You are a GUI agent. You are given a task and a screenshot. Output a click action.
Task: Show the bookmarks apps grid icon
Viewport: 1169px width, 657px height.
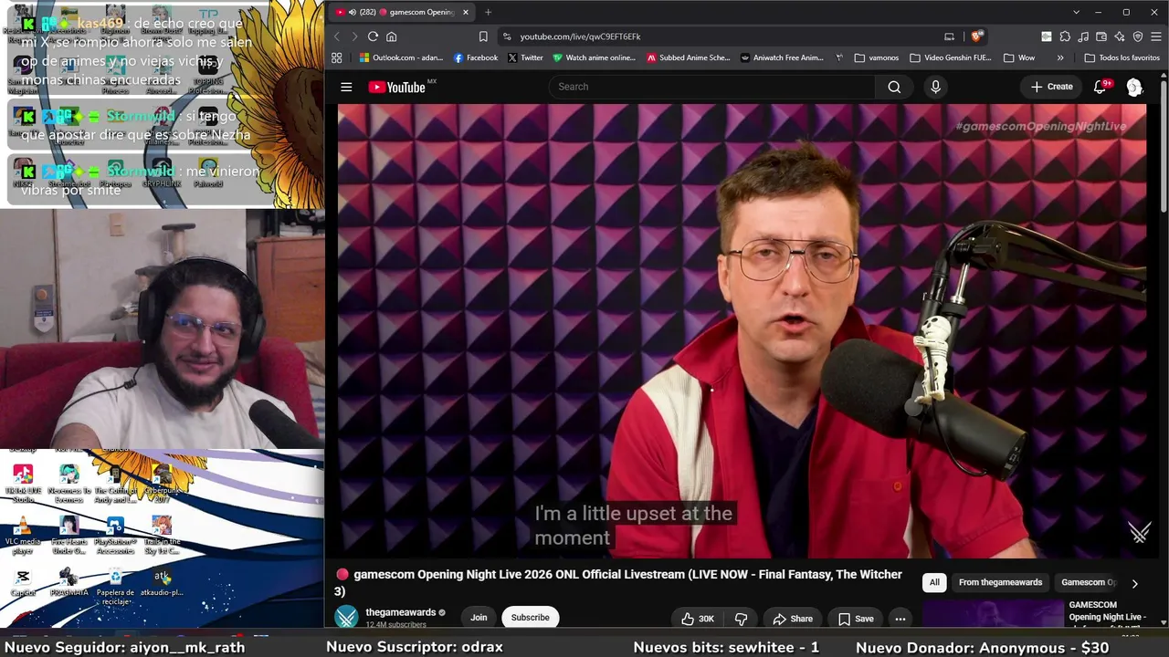tap(336, 57)
